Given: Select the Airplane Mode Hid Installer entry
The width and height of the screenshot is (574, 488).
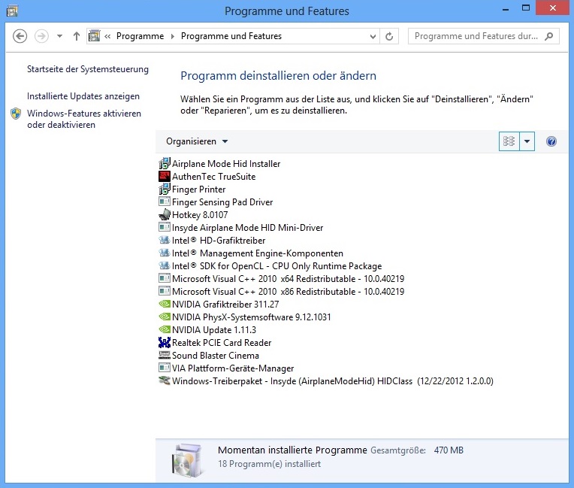Looking at the screenshot, I should point(226,163).
